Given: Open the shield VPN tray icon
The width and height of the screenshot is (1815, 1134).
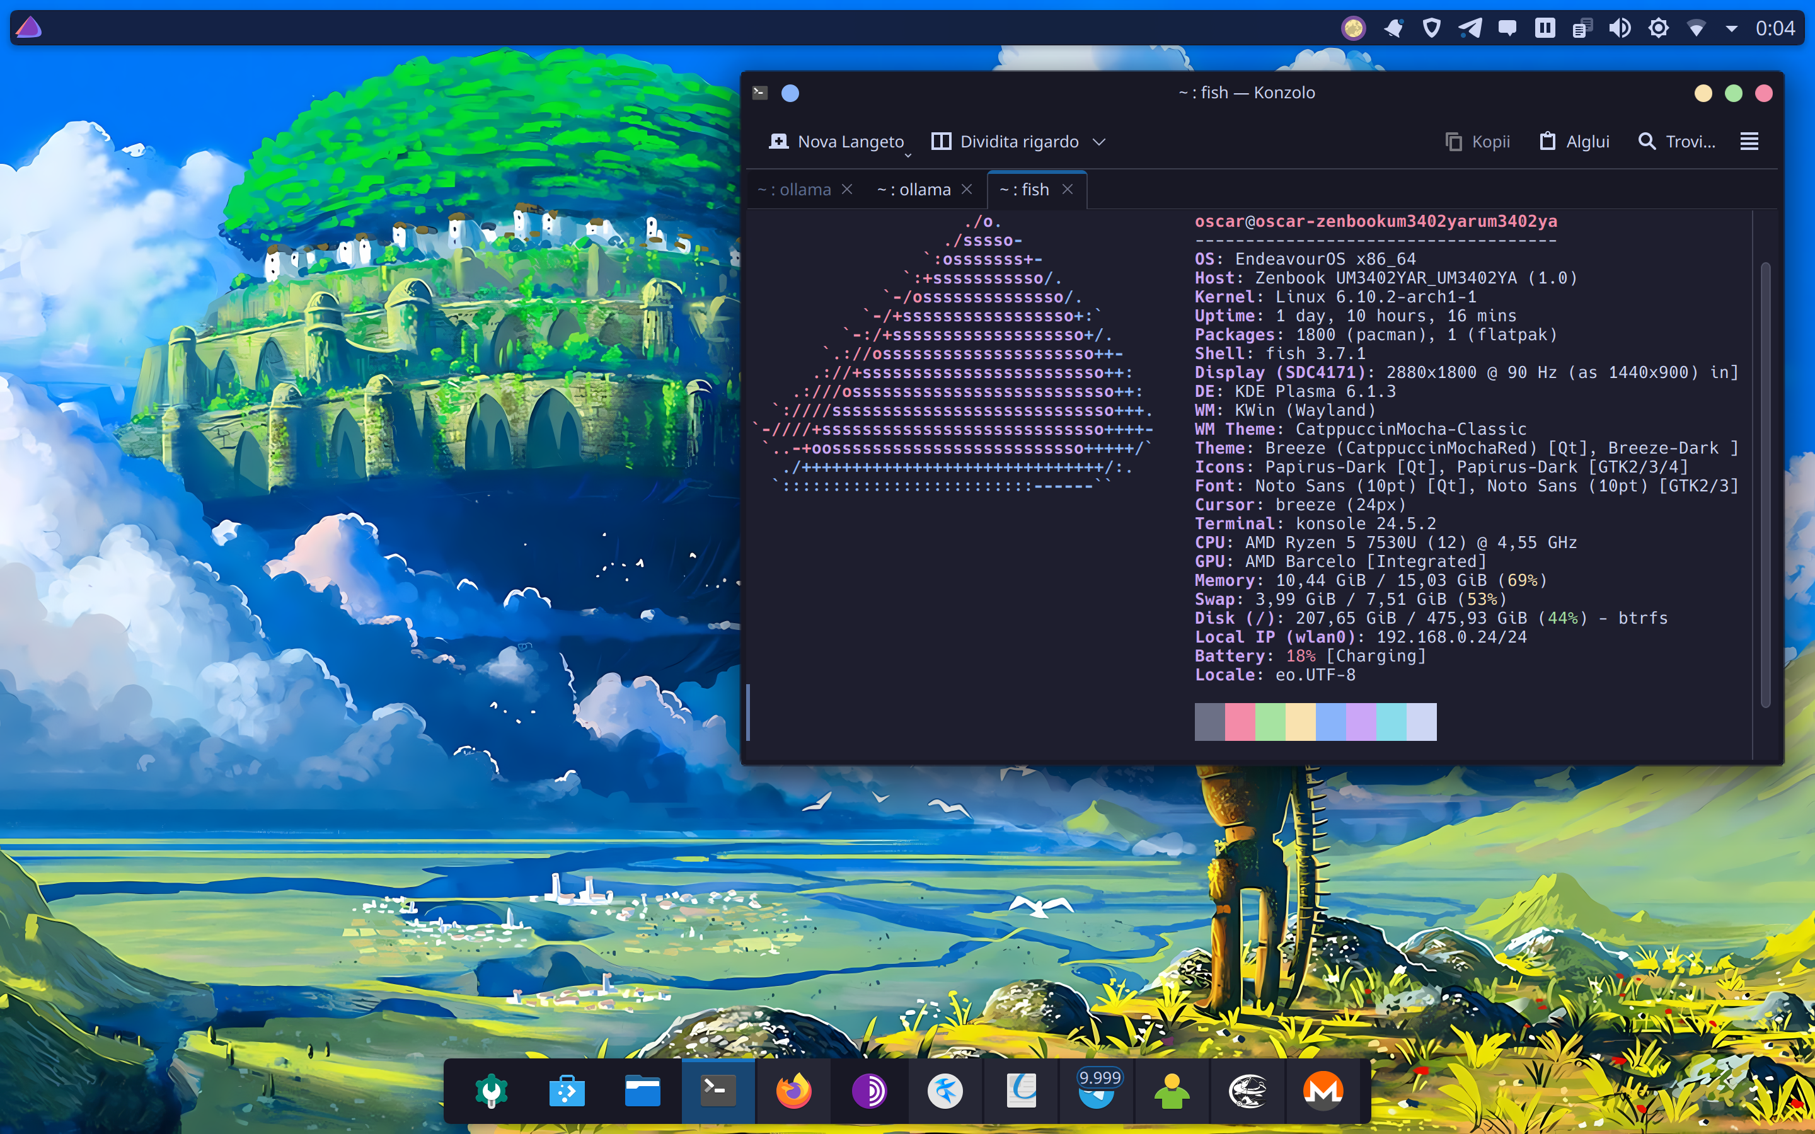Looking at the screenshot, I should tap(1432, 28).
